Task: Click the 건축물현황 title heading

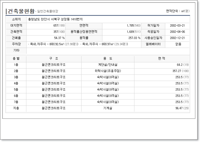Action: pyautogui.click(x=21, y=11)
